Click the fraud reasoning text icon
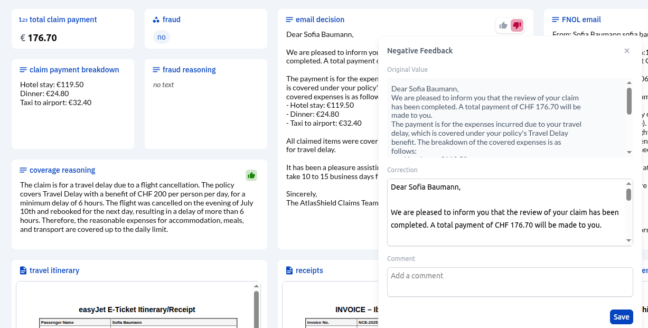The width and height of the screenshot is (648, 328). tap(156, 70)
